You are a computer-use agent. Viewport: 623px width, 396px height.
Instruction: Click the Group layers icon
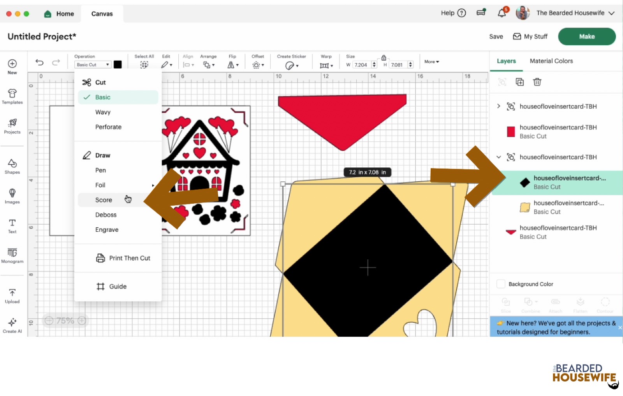coord(502,82)
